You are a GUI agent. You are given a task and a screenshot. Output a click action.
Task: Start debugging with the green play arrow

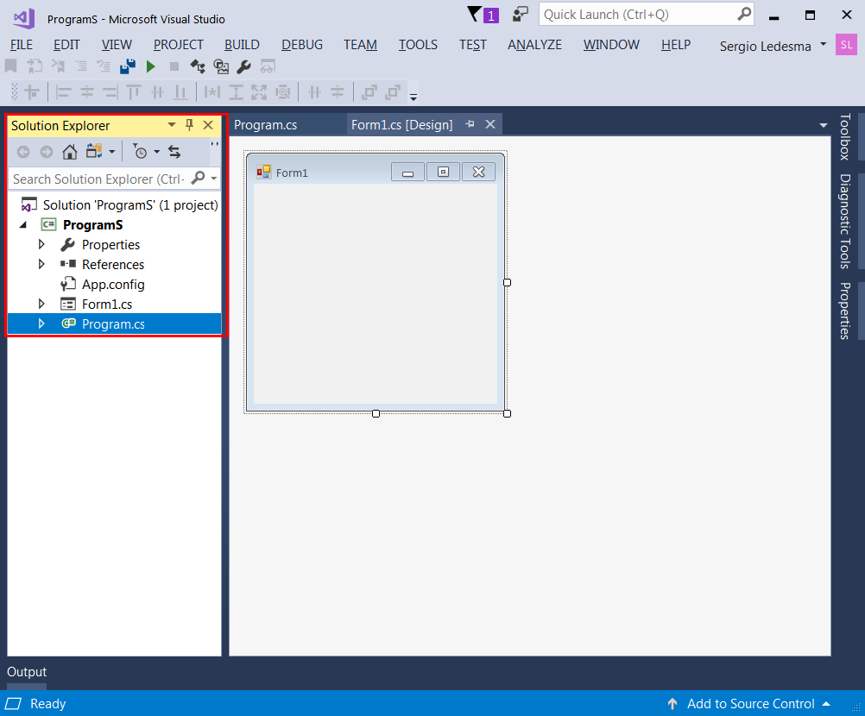(x=150, y=66)
